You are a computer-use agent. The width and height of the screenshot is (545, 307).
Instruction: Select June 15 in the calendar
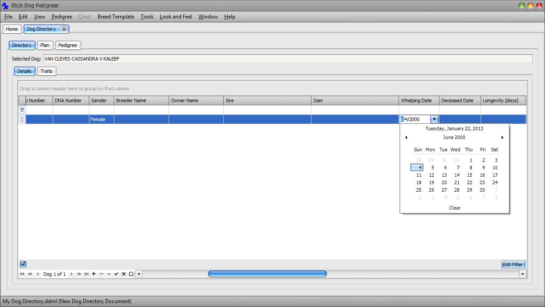(469, 175)
